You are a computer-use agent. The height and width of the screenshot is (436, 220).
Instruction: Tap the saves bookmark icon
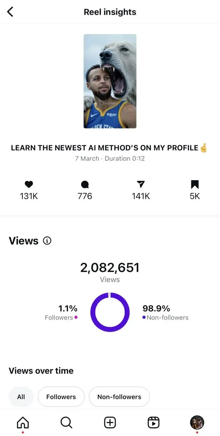click(195, 184)
